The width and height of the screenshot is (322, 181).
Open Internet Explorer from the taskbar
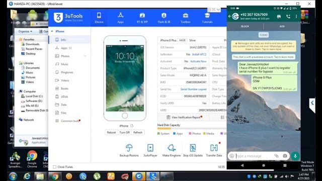coord(27,176)
